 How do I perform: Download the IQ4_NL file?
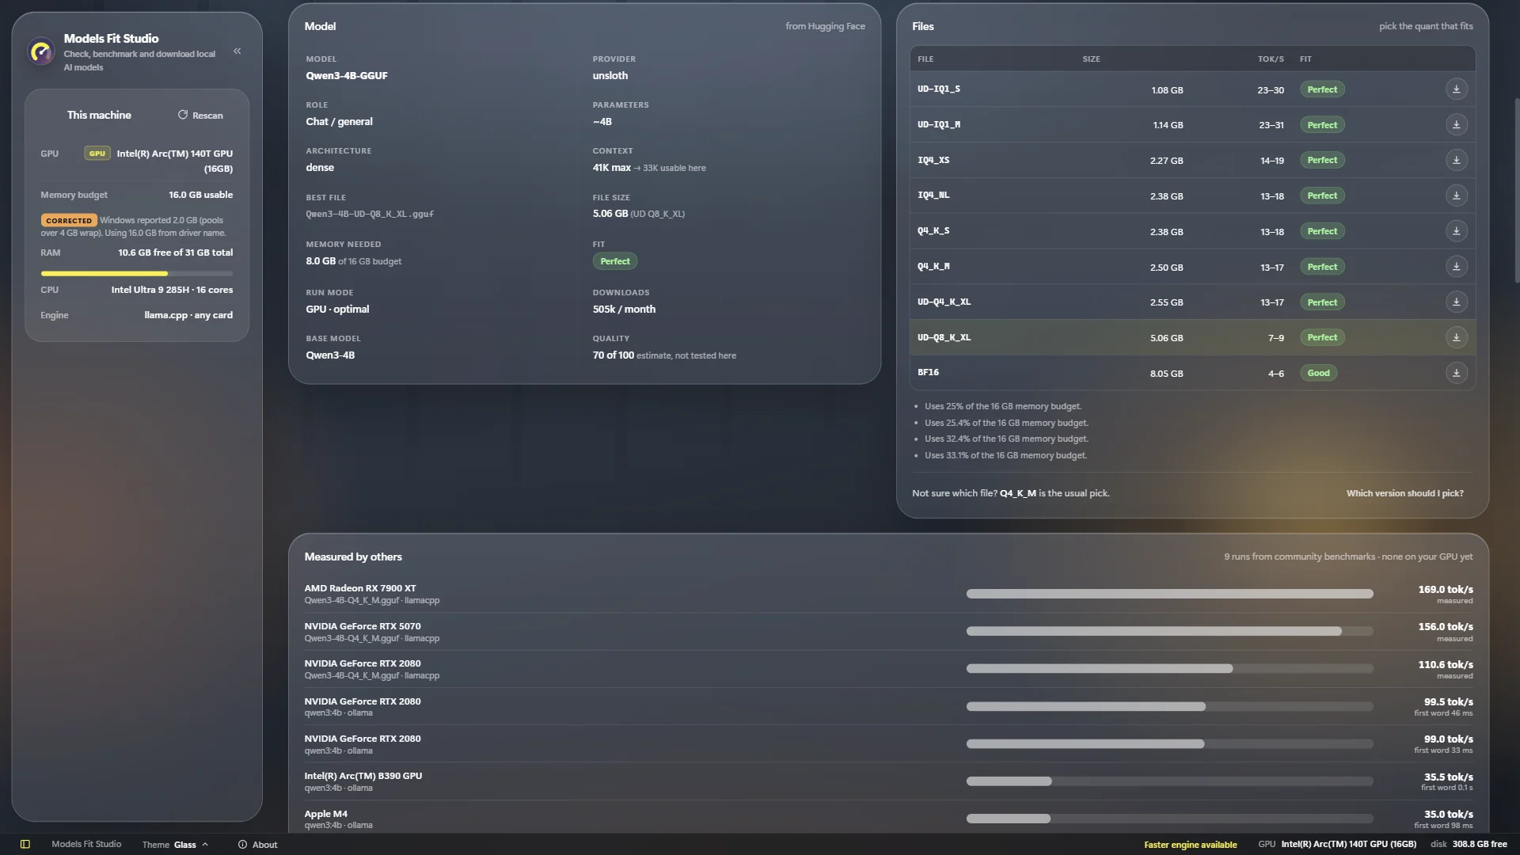click(1456, 196)
